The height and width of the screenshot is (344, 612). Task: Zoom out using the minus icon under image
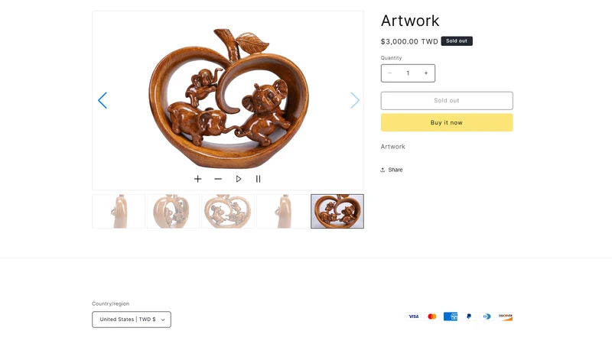[218, 179]
